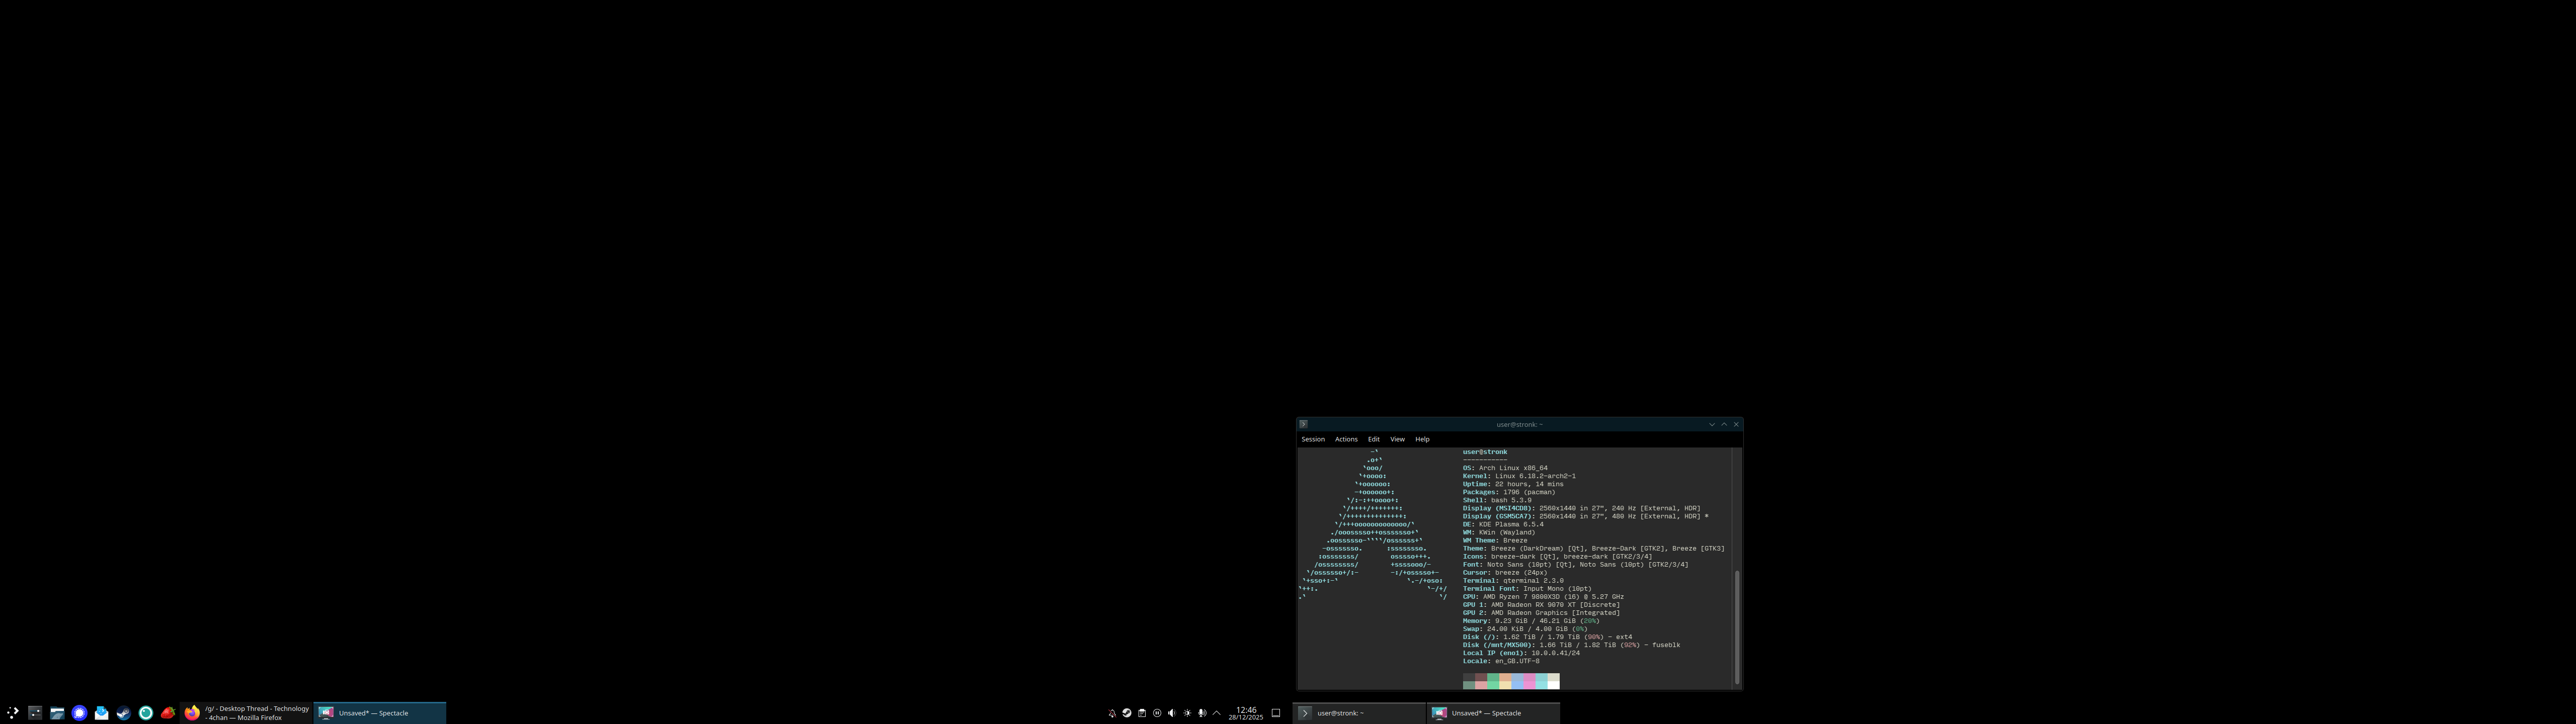The width and height of the screenshot is (2576, 724).
Task: Open the Signal messenger icon
Action: tap(79, 713)
